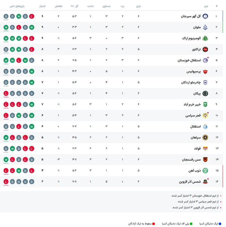Open the Zob Ahan green logo
This screenshot has height=227, width=226.
pyautogui.click(x=205, y=171)
